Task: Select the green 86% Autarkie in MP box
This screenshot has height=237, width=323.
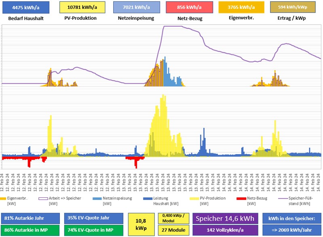Action: click(x=30, y=230)
